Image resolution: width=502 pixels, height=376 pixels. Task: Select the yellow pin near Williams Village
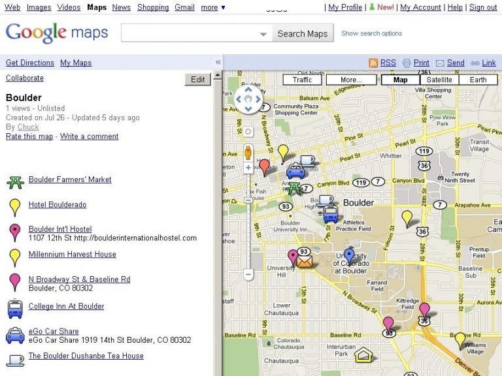pos(460,341)
